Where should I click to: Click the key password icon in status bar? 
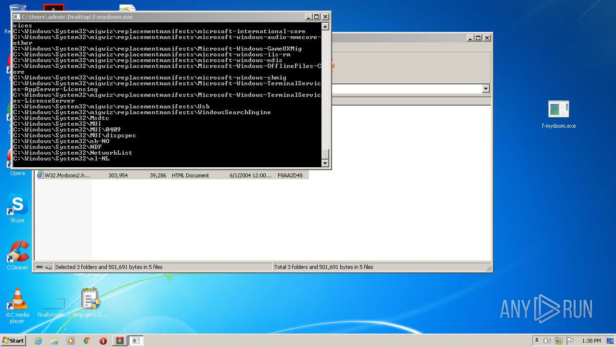[49, 267]
